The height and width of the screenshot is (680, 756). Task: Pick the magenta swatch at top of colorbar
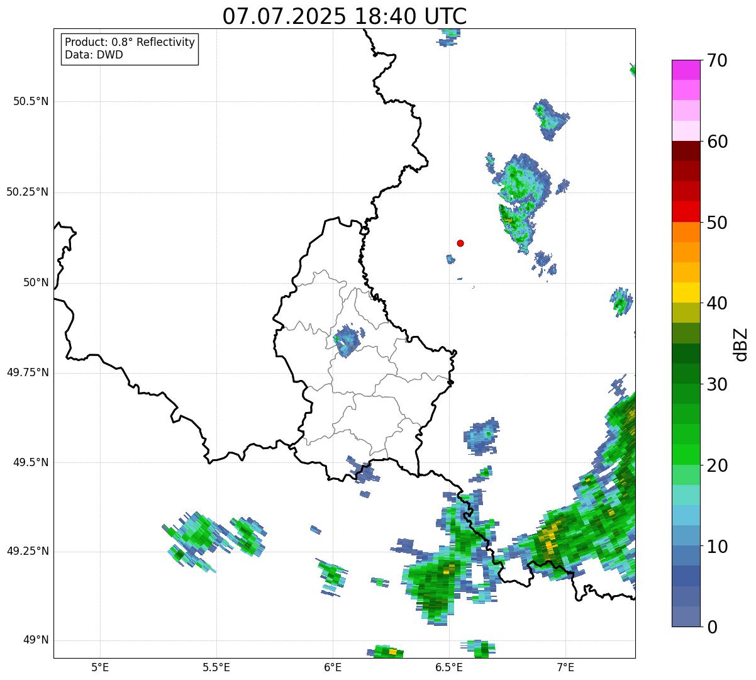[x=686, y=70]
